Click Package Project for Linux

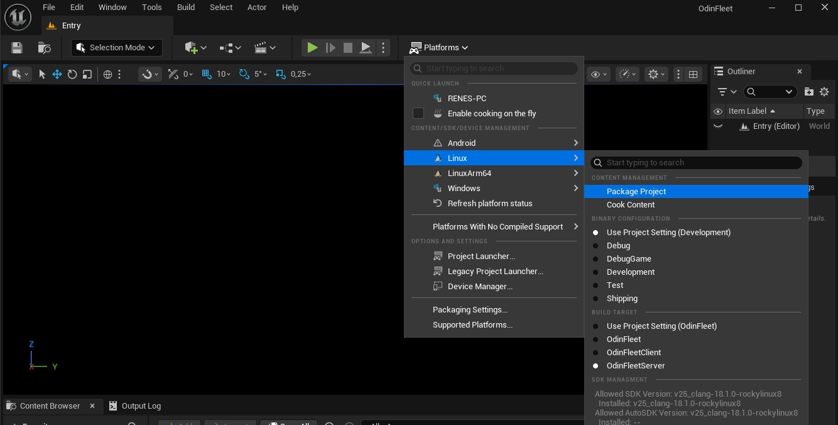click(636, 191)
